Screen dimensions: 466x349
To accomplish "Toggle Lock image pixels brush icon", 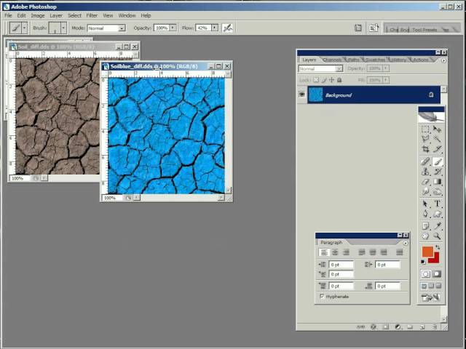I will [x=324, y=80].
